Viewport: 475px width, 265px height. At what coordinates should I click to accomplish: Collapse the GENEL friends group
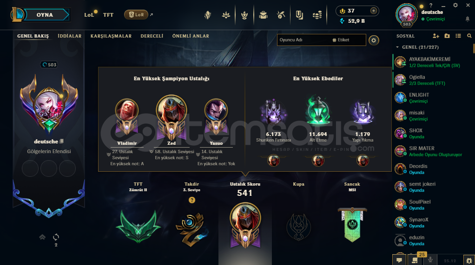pyautogui.click(x=397, y=47)
